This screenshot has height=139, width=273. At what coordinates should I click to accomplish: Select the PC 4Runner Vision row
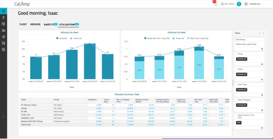124,105
